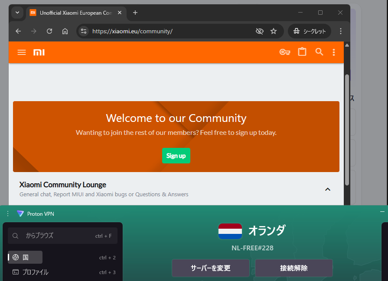Click the search magnifier in Proton VPN
This screenshot has height=281, width=388.
(x=15, y=236)
